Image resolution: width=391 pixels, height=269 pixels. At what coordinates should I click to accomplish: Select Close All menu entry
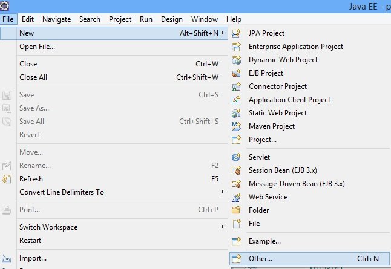click(114, 77)
